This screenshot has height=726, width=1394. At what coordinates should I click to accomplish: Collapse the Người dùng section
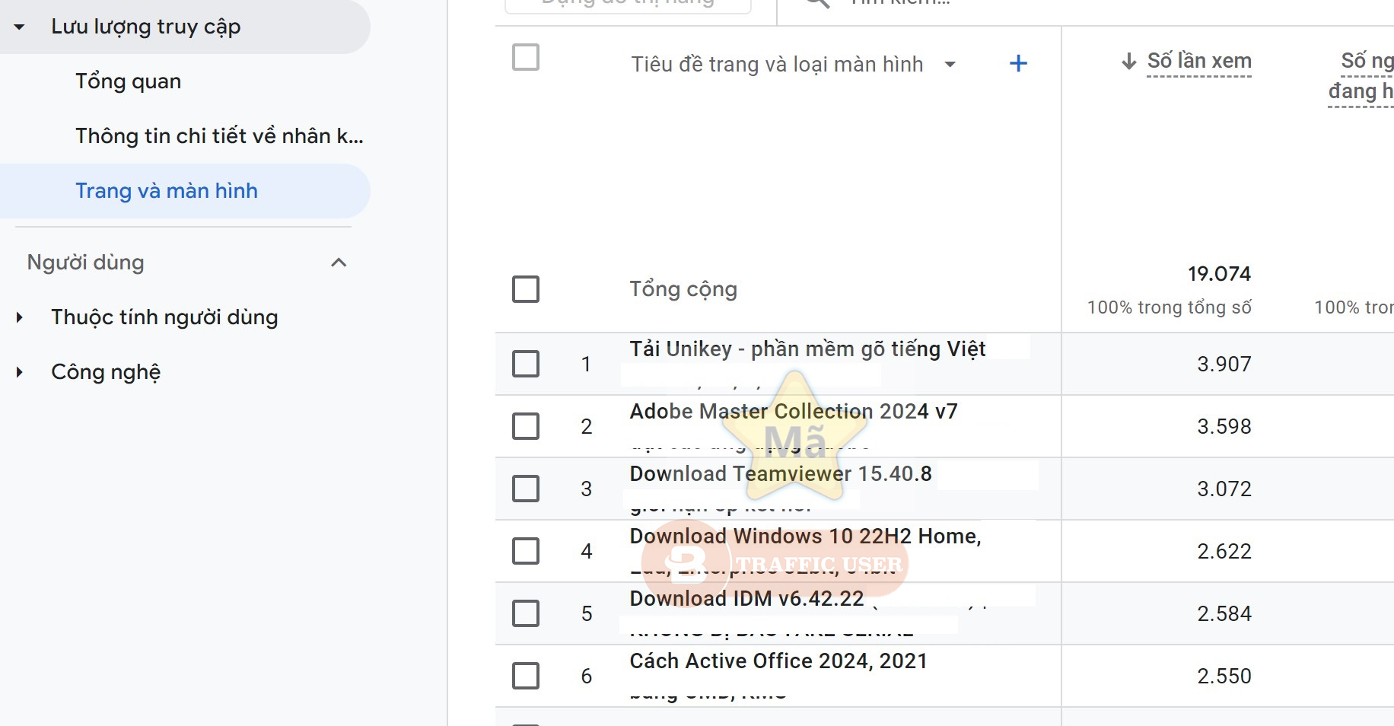click(x=338, y=262)
